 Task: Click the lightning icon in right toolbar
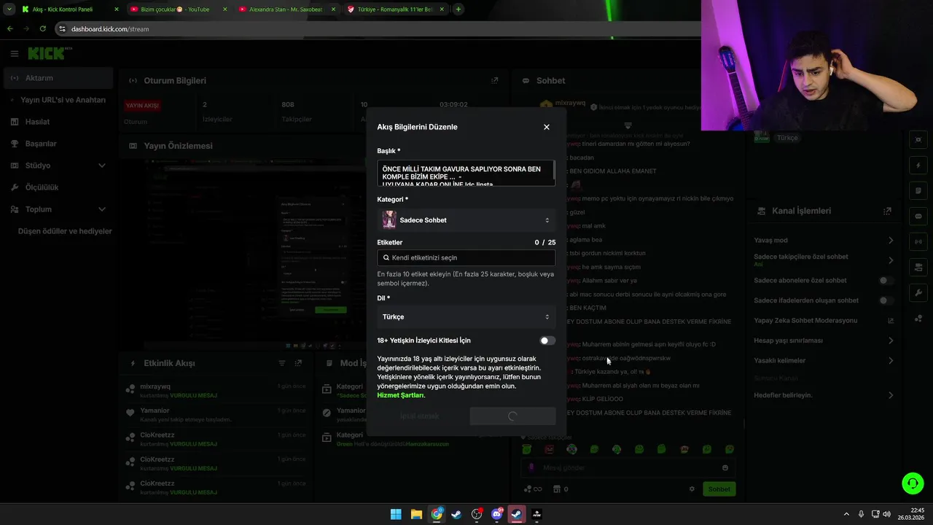918,165
